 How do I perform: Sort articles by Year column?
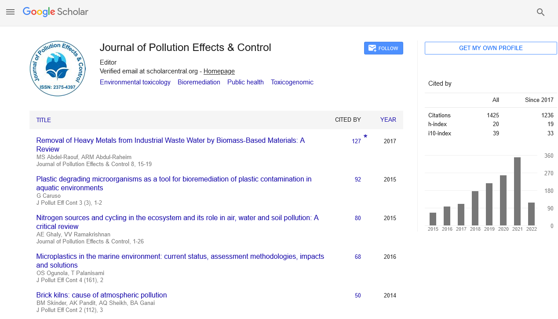tap(388, 120)
